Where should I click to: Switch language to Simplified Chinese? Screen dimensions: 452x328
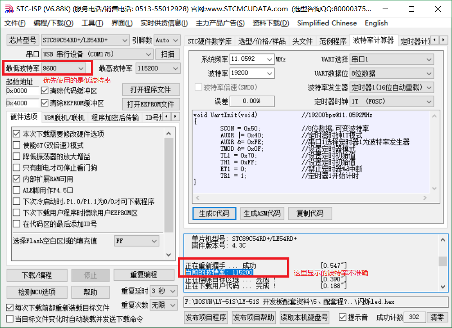coord(327,23)
